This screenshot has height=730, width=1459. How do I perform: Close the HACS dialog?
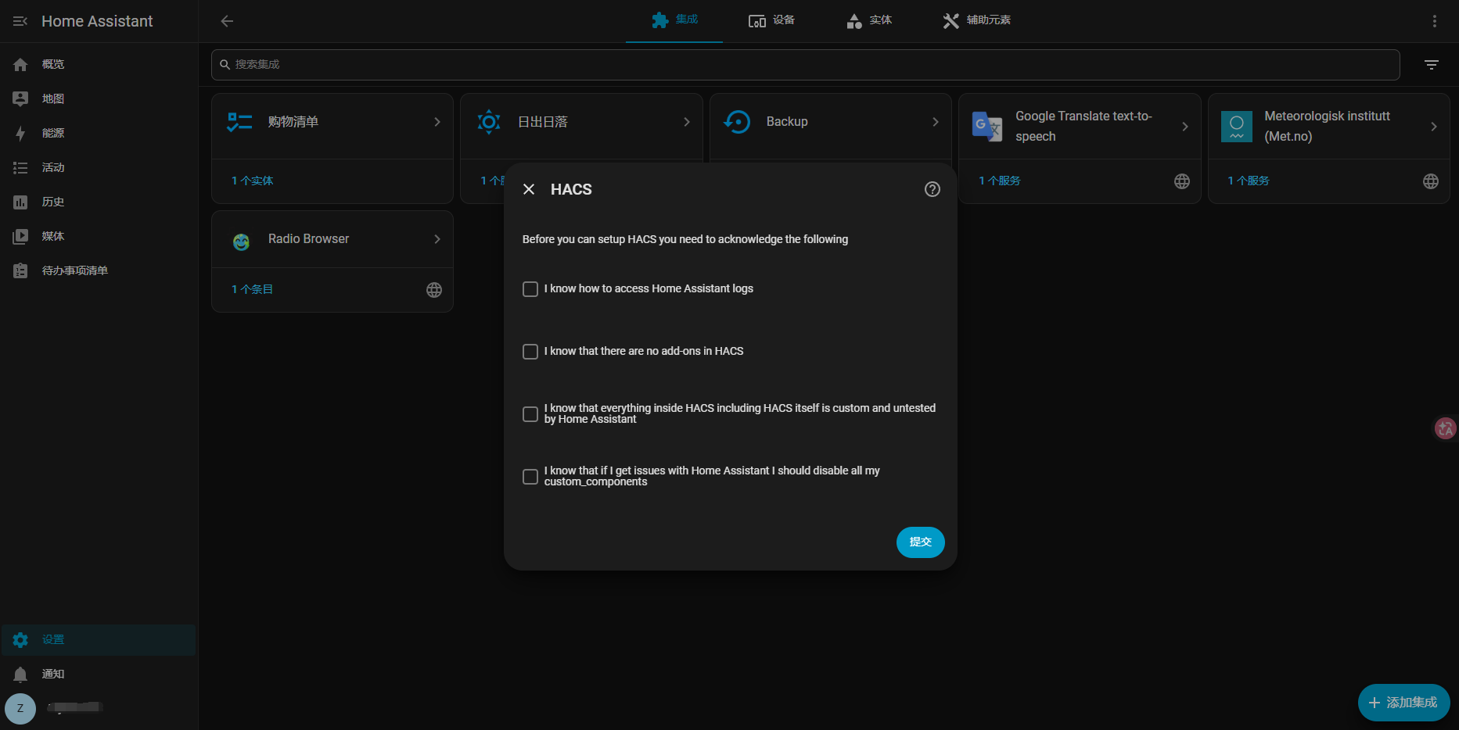point(529,189)
